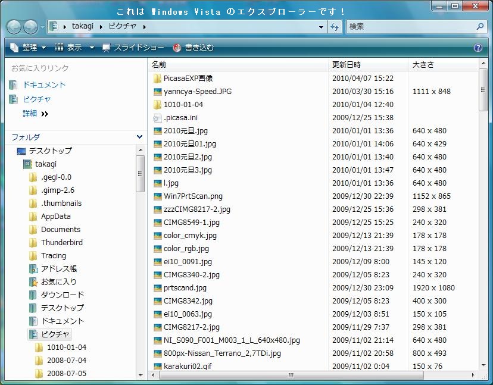493x385 pixels.
Task: Click アドレス帳 contacts icon in tree
Action: pos(33,269)
